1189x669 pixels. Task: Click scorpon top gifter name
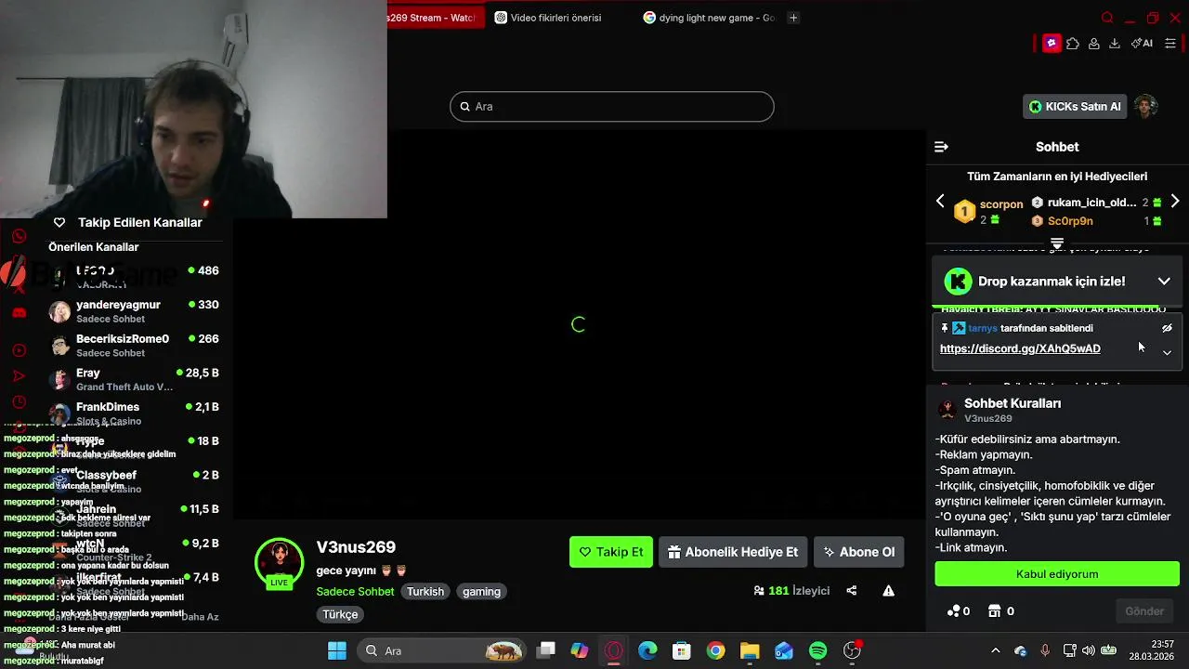pos(1001,203)
